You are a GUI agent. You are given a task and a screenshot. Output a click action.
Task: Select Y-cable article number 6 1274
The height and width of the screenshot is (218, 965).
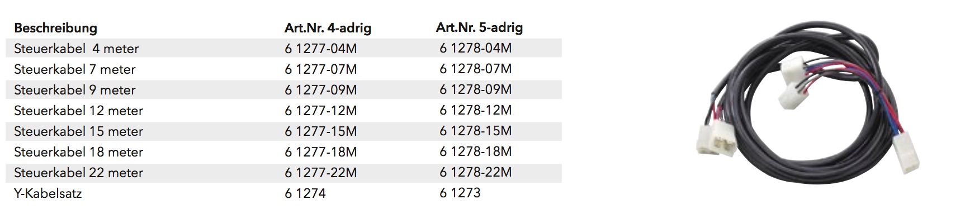(x=305, y=193)
